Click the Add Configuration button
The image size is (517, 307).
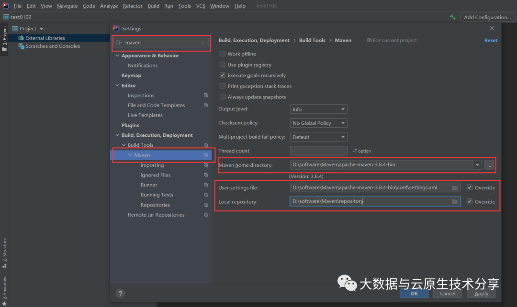click(x=487, y=17)
